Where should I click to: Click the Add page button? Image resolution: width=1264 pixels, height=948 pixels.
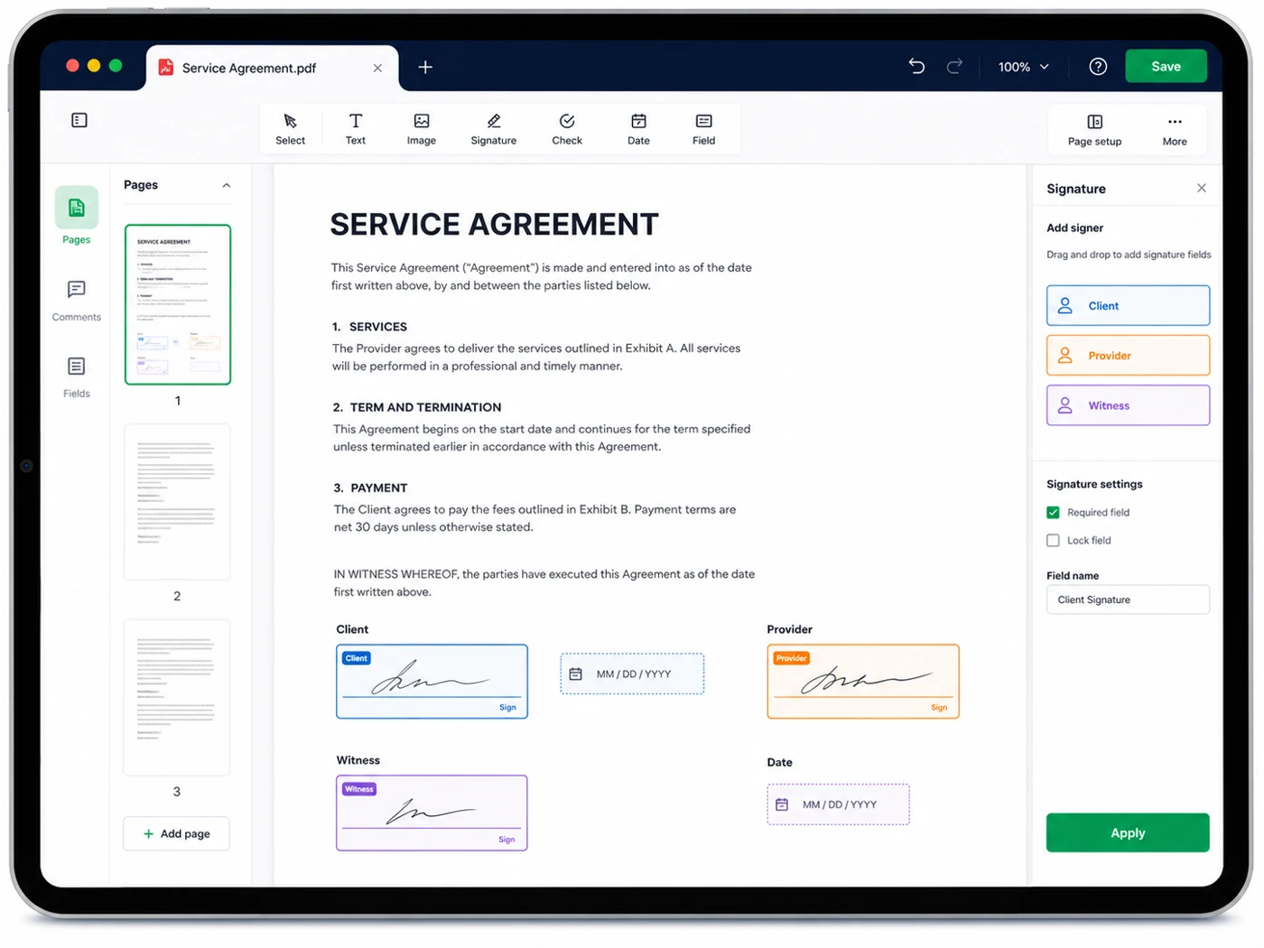click(176, 833)
